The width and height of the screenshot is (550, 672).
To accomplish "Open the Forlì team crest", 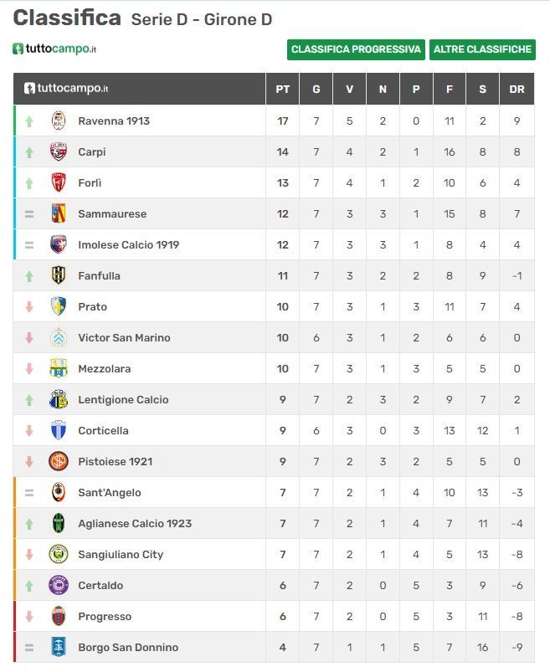I will [x=59, y=182].
